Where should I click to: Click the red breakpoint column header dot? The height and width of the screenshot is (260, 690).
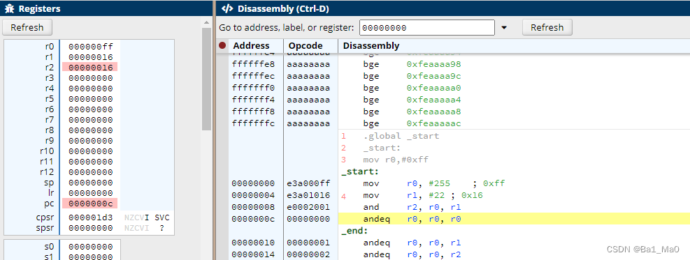pos(223,45)
